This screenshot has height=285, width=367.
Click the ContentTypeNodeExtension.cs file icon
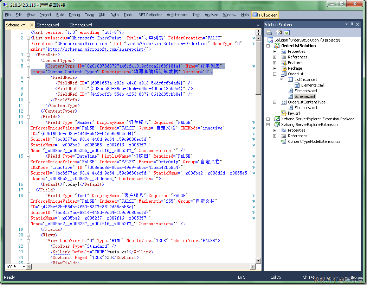(284, 141)
